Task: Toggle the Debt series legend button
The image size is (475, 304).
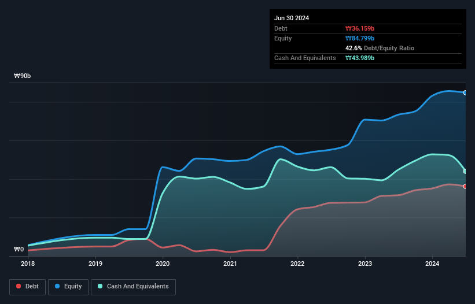Action: click(28, 287)
